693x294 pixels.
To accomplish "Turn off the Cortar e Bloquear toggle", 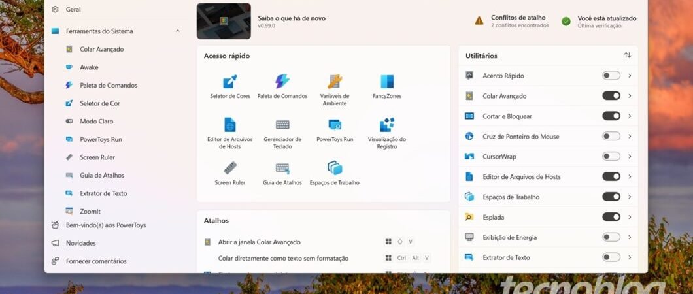I will point(611,116).
